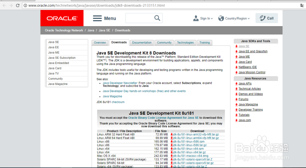Open the Java.com link
Viewport: 306px width, 168px height.
coord(245,120)
